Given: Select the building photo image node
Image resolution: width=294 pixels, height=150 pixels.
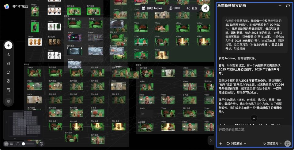Looking at the screenshot, I should [x=117, y=24].
